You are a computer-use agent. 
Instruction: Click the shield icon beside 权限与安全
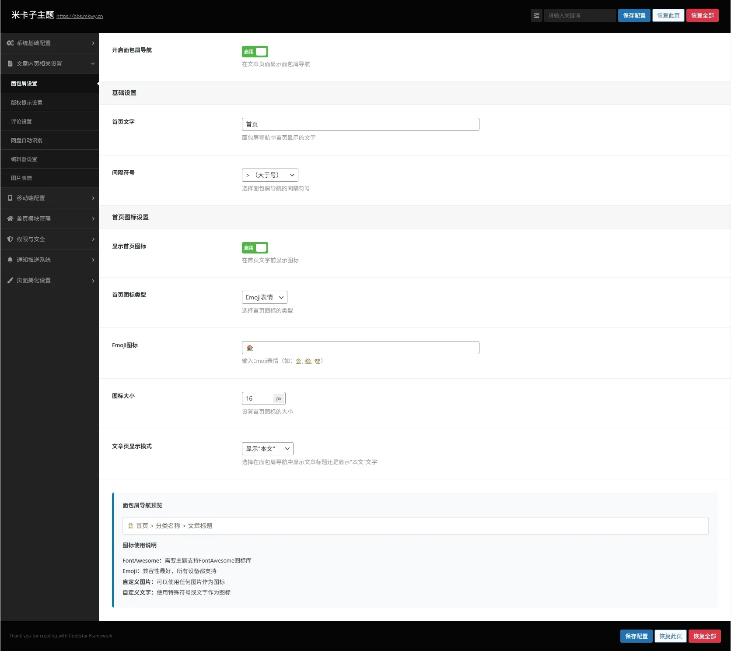(x=10, y=239)
